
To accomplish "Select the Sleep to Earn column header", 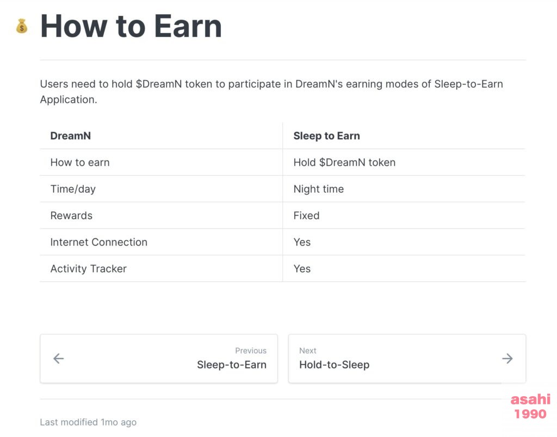I will pyautogui.click(x=326, y=136).
